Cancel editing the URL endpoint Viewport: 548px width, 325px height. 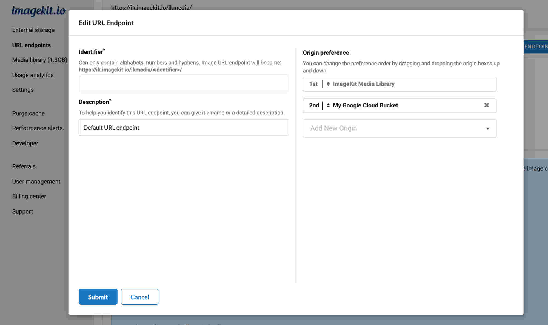tap(139, 297)
